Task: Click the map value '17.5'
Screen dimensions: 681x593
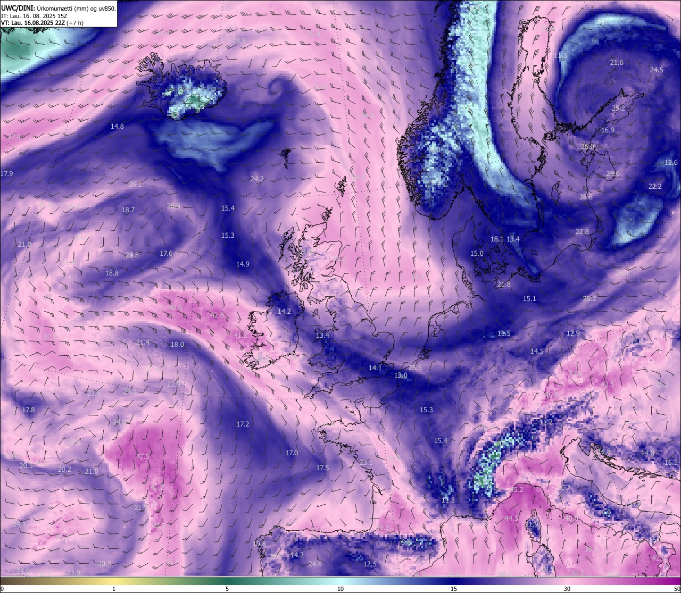Action: tap(322, 467)
